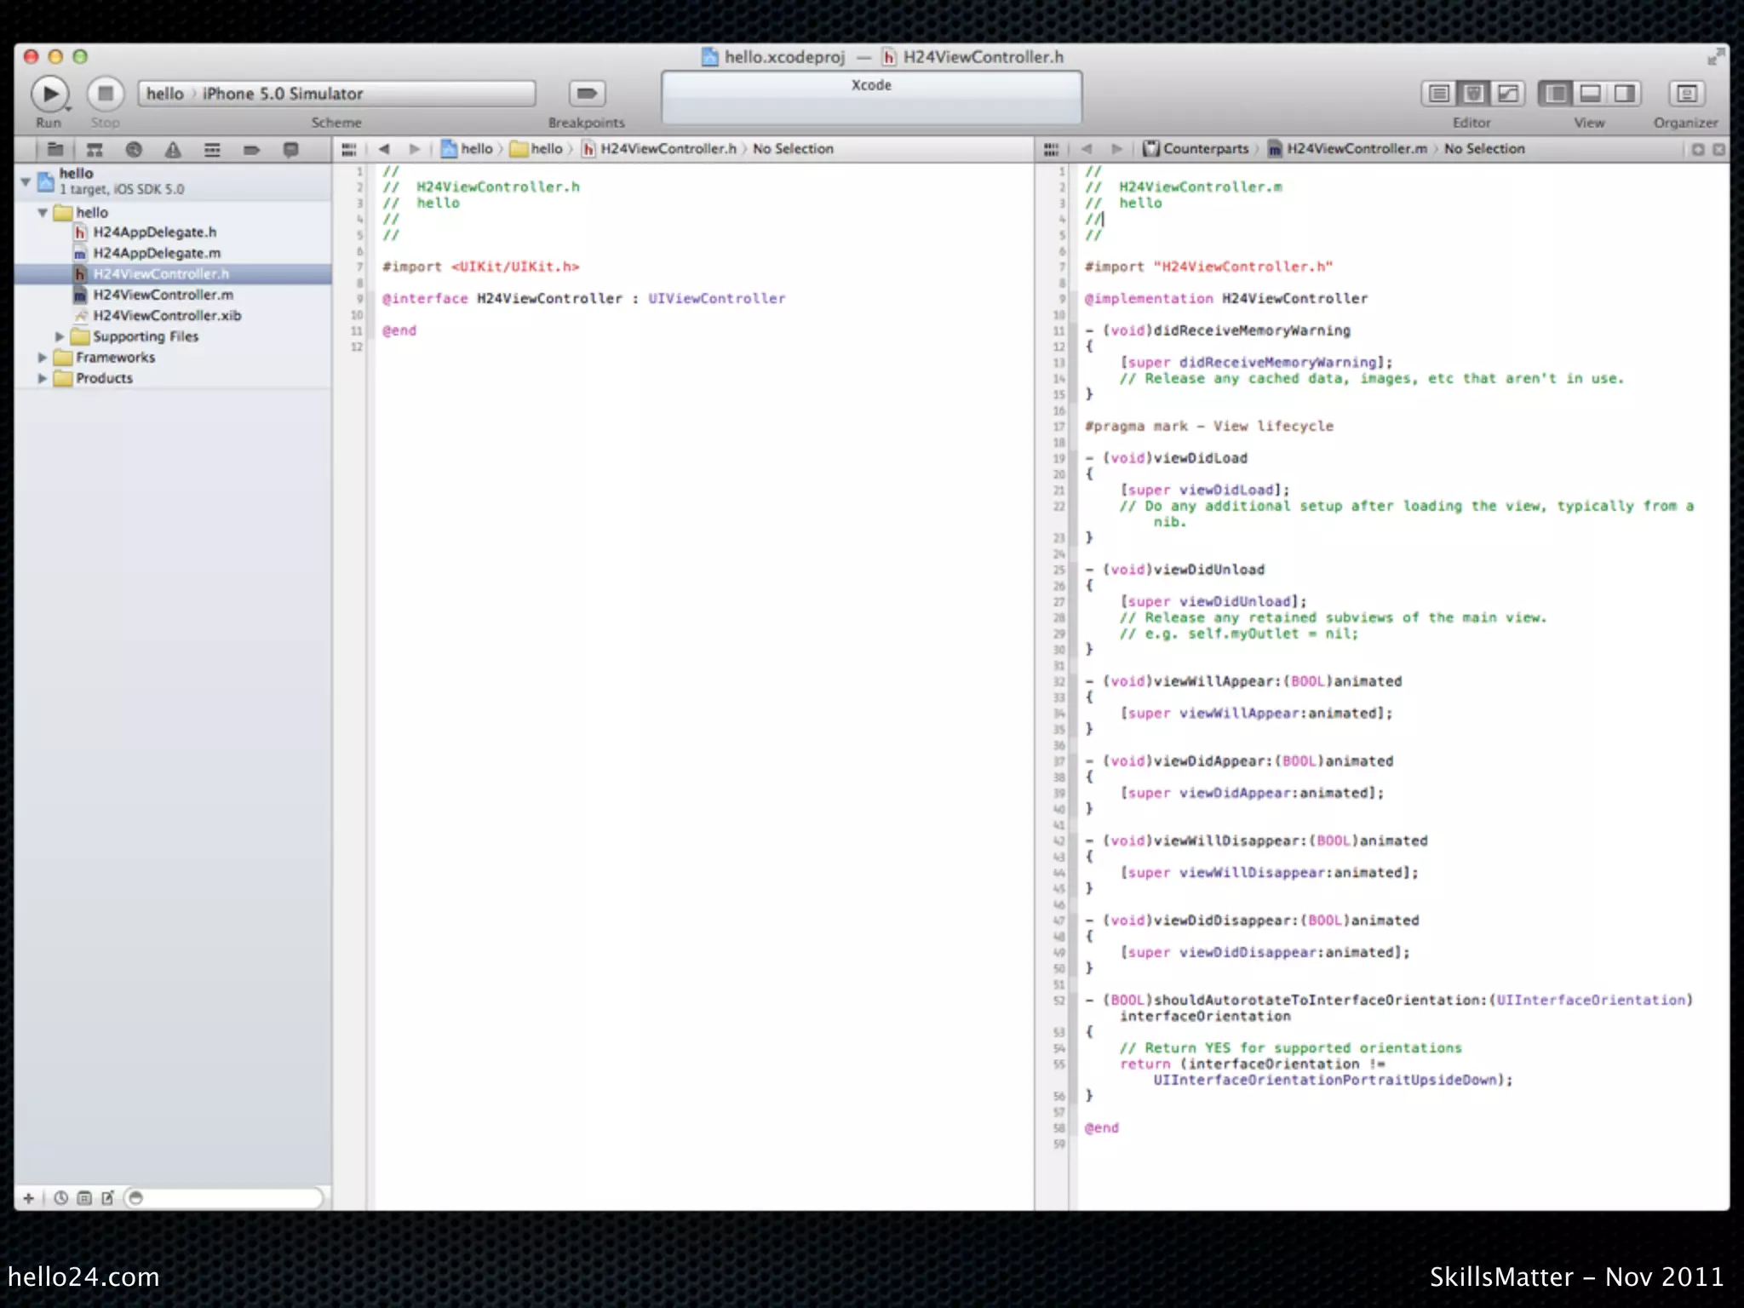
Task: Open the Organizer window
Action: click(1685, 94)
